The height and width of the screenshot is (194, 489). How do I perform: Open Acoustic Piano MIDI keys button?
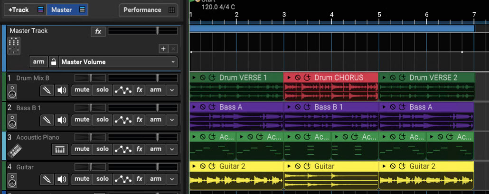(59, 150)
